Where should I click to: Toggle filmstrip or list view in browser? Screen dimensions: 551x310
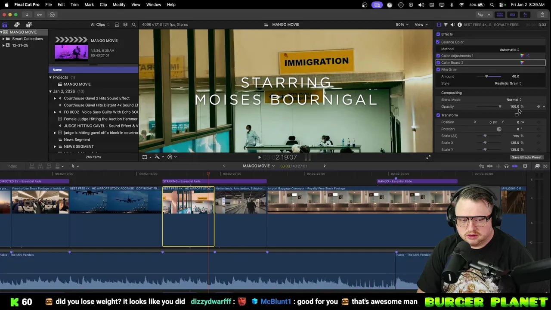[117, 25]
